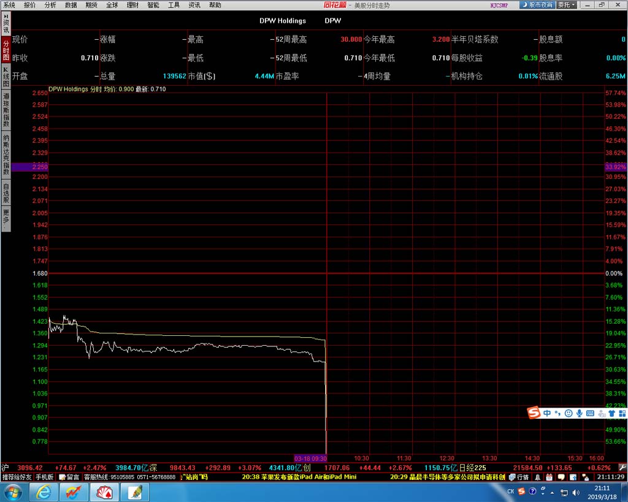Click the Sogou input method logo

[534, 413]
